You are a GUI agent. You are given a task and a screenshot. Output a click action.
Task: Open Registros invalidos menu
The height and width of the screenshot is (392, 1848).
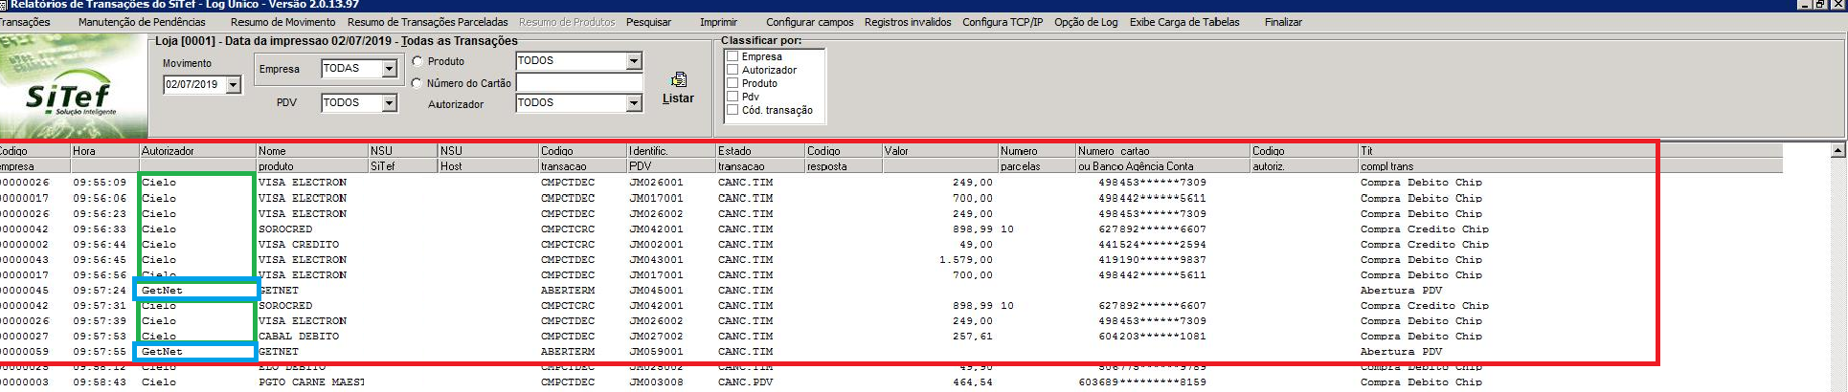[908, 22]
